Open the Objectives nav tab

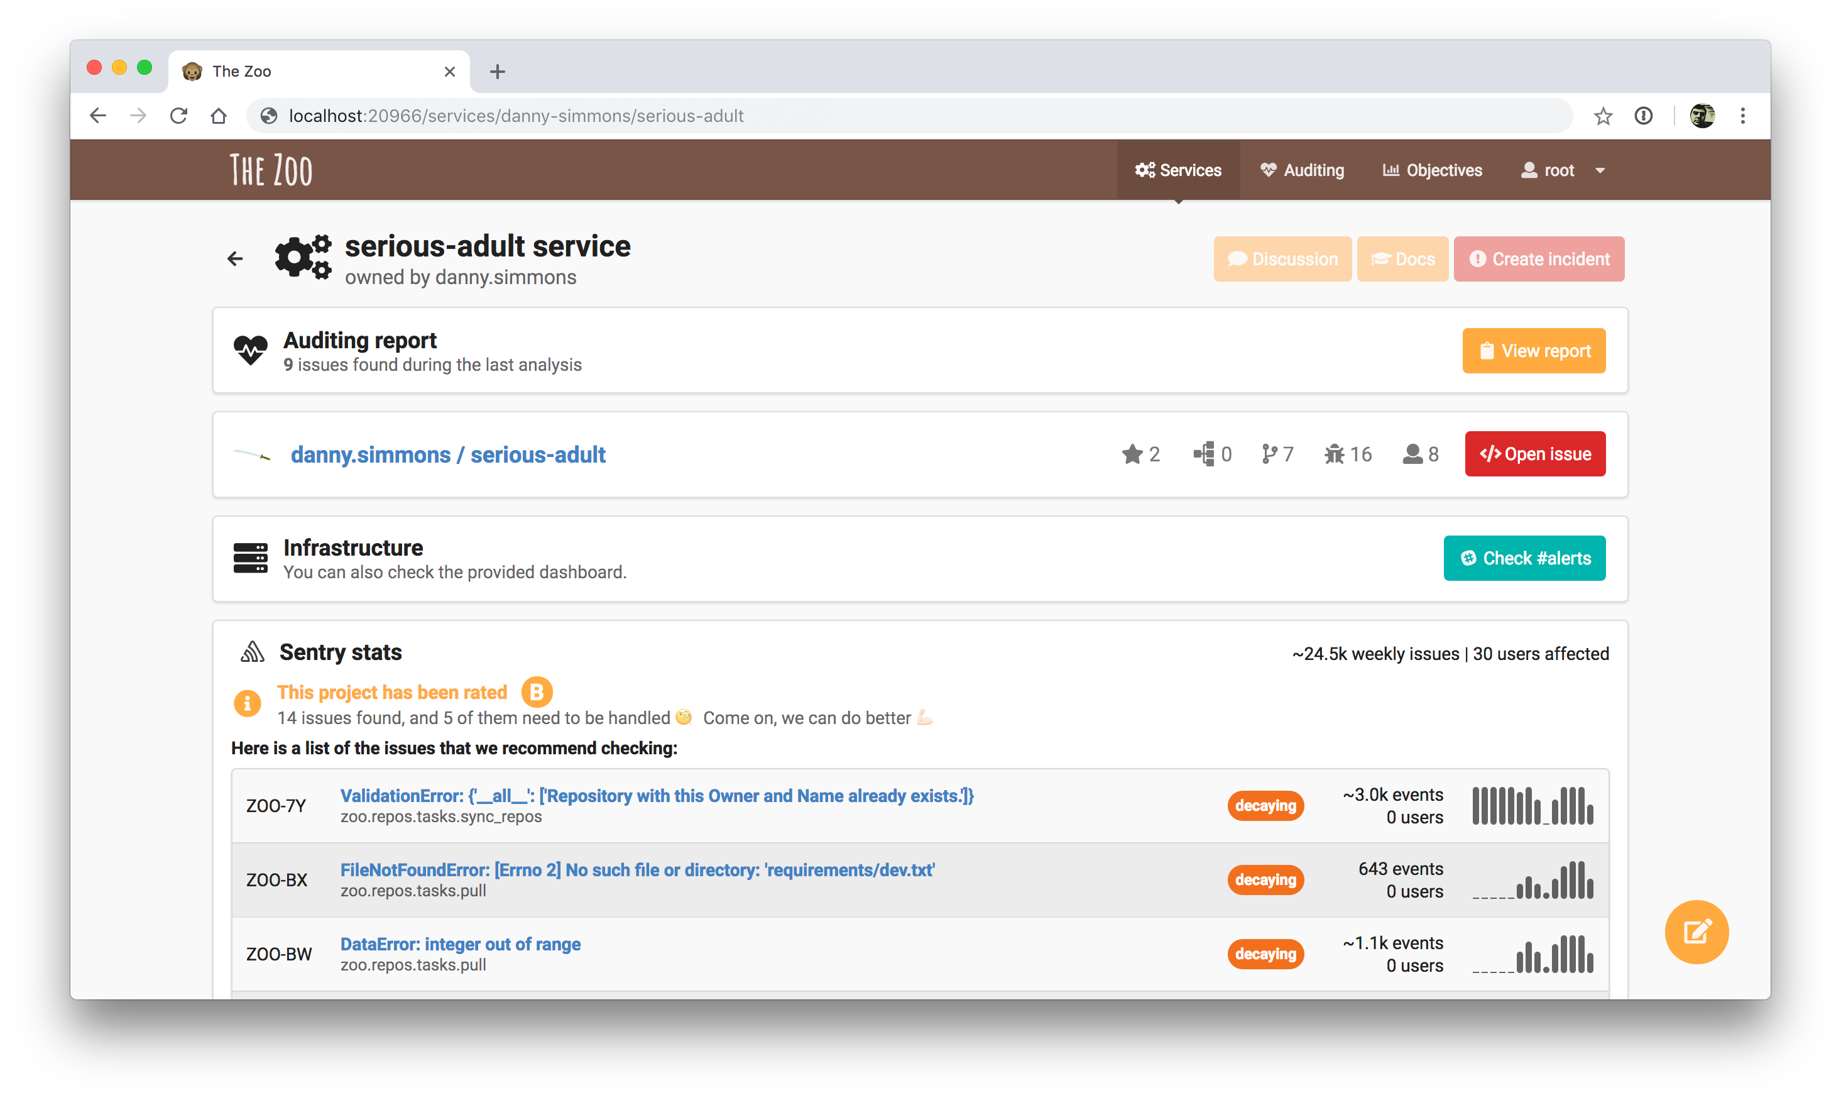click(1431, 170)
